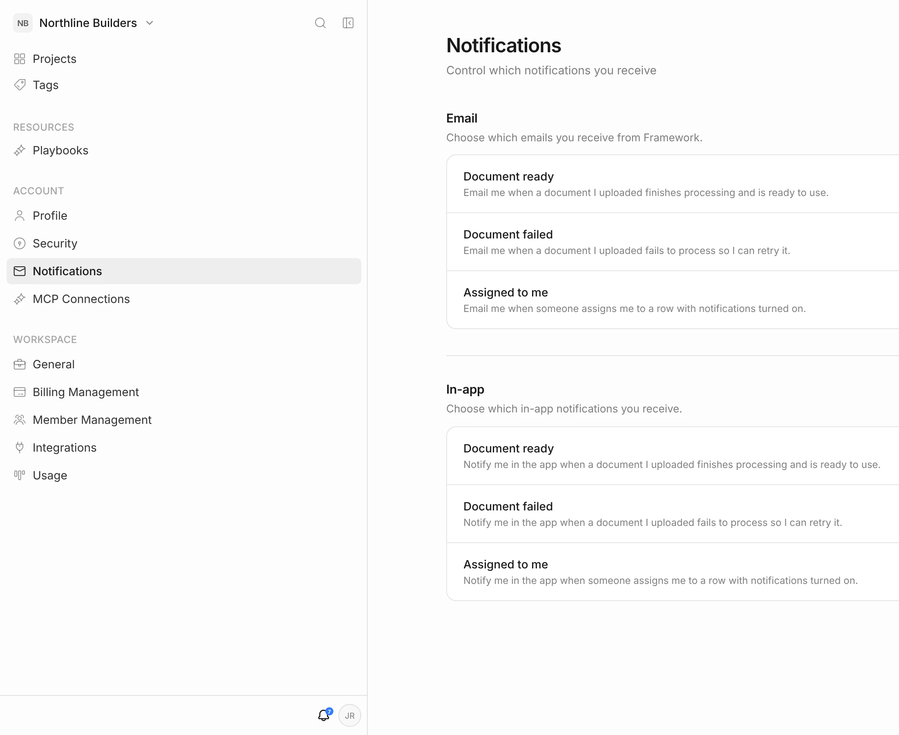Open Playbooks under Resources
The height and width of the screenshot is (735, 899).
pos(184,150)
